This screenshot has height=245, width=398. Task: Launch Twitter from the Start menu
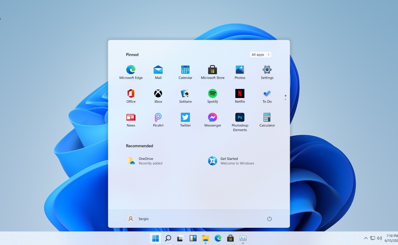[185, 120]
